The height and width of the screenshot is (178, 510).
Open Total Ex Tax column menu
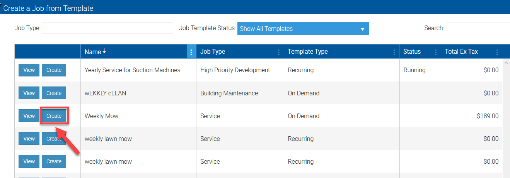click(x=497, y=52)
